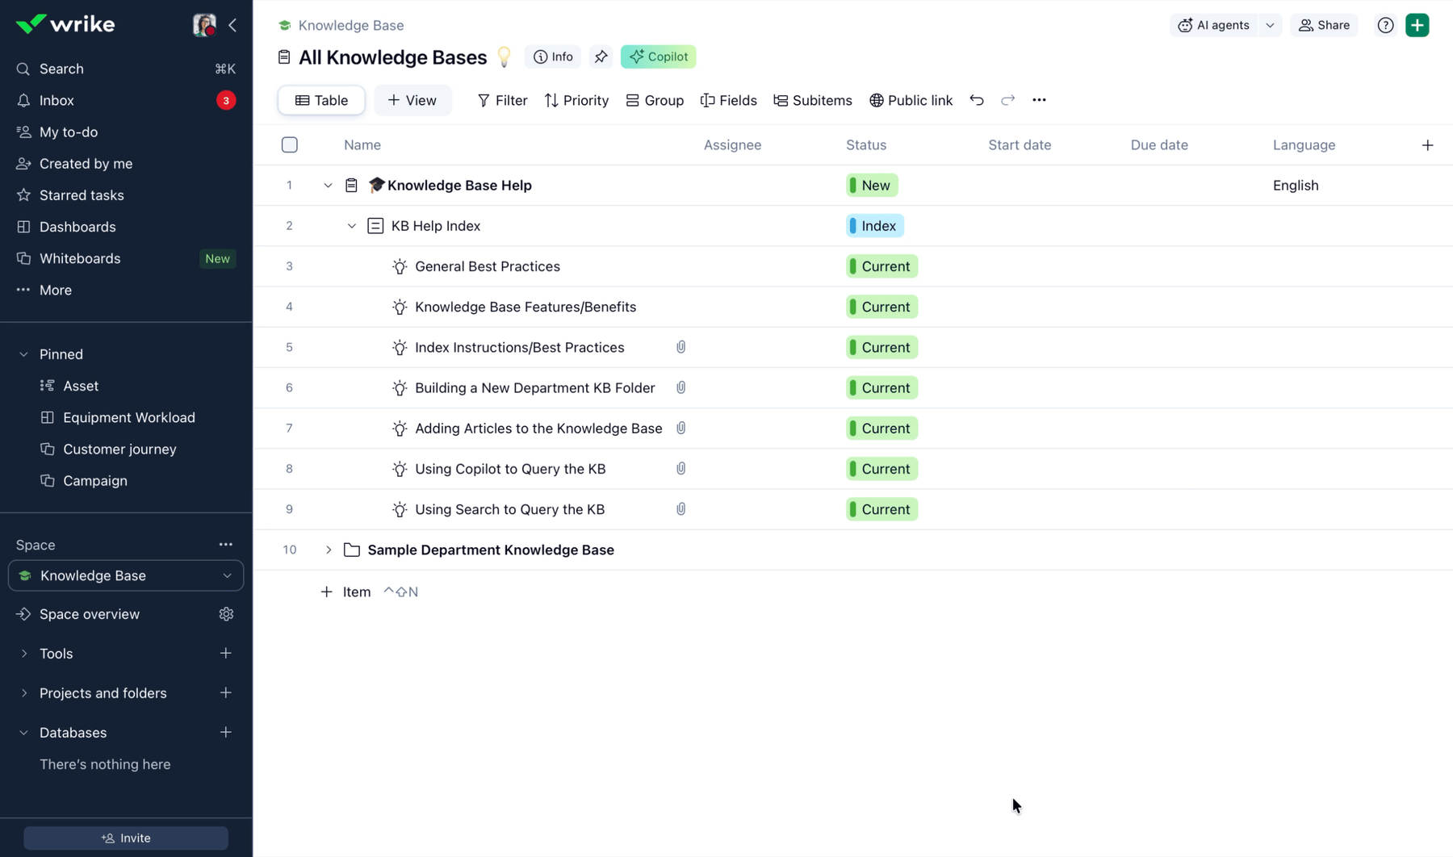1453x857 pixels.
Task: Open Group options
Action: (655, 100)
